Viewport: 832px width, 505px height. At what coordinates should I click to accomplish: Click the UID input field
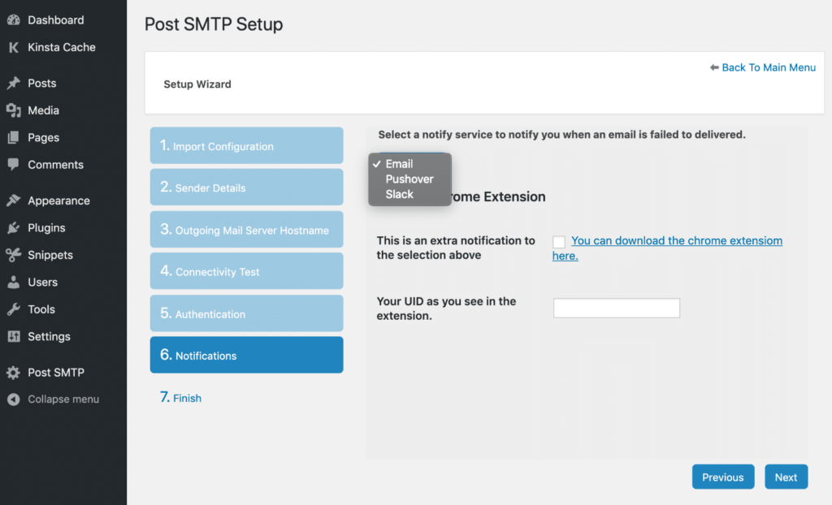[x=616, y=308]
